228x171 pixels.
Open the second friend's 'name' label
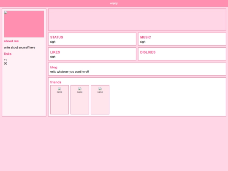point(80,92)
